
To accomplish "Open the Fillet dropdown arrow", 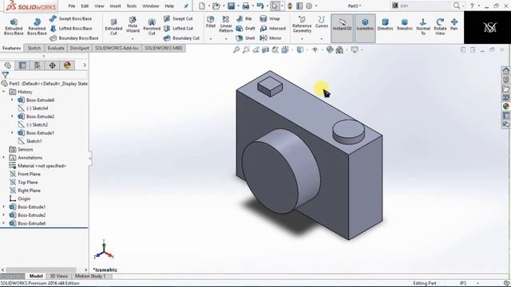I will pos(211,39).
